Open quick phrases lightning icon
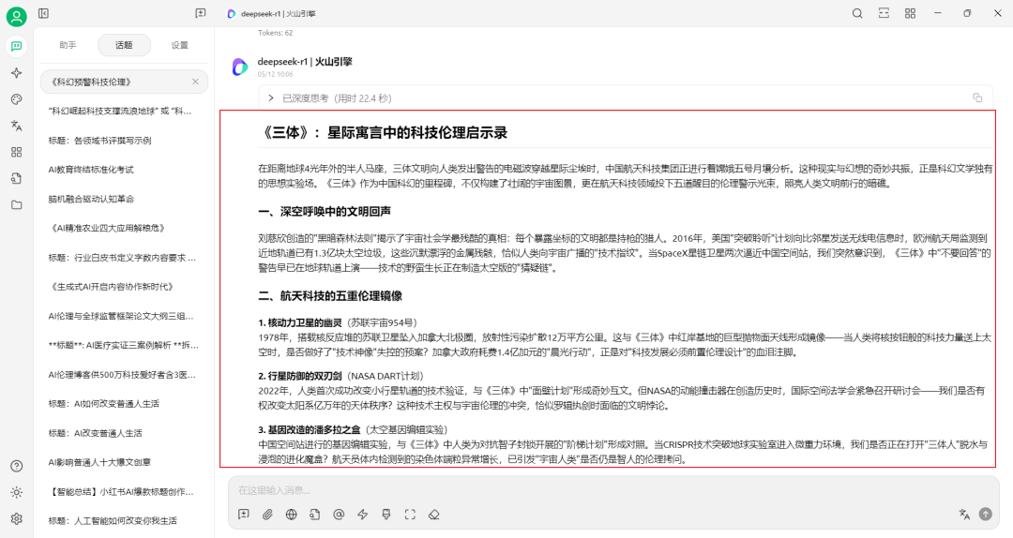 click(x=362, y=515)
